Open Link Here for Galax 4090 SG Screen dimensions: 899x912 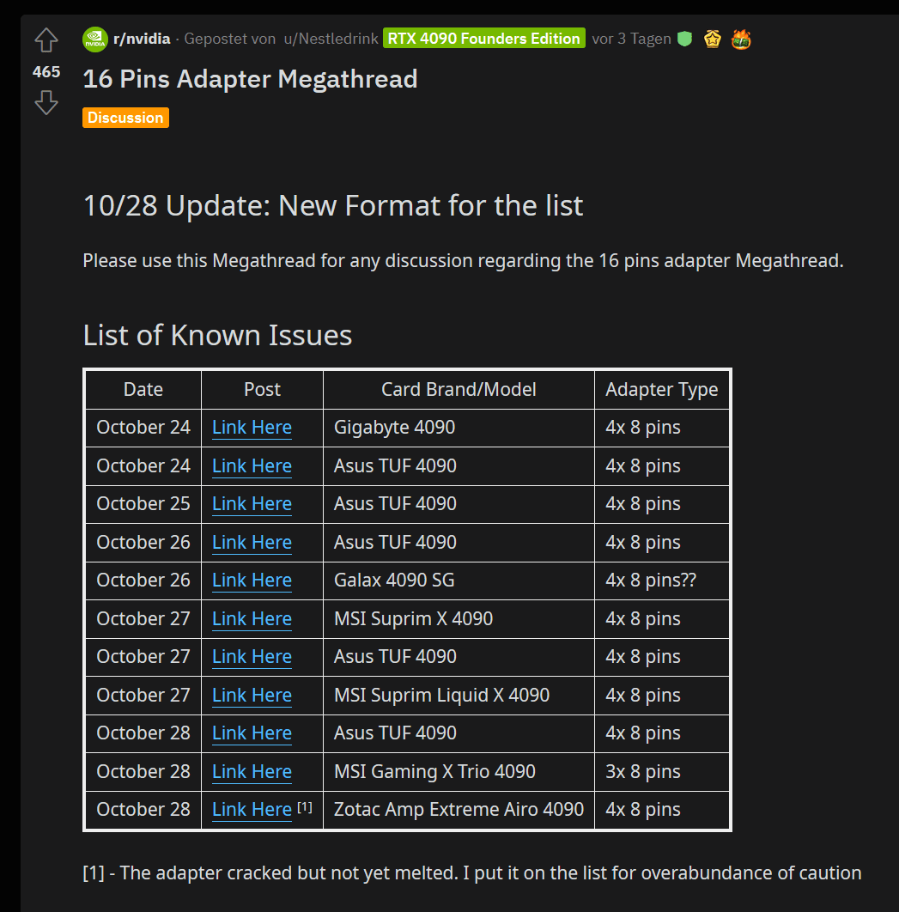pos(252,580)
